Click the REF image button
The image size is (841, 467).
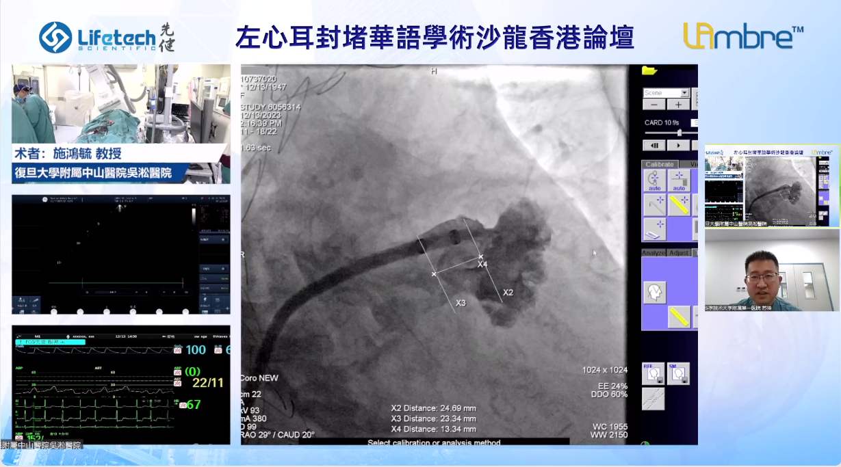coord(652,373)
